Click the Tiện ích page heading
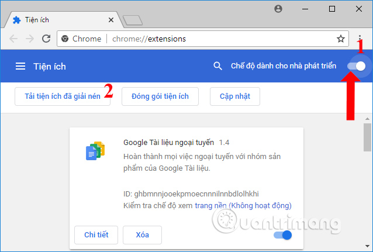The image size is (373, 252). [x=50, y=67]
